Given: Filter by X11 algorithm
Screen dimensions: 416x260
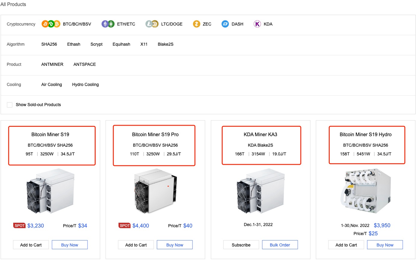Looking at the screenshot, I should (x=144, y=44).
